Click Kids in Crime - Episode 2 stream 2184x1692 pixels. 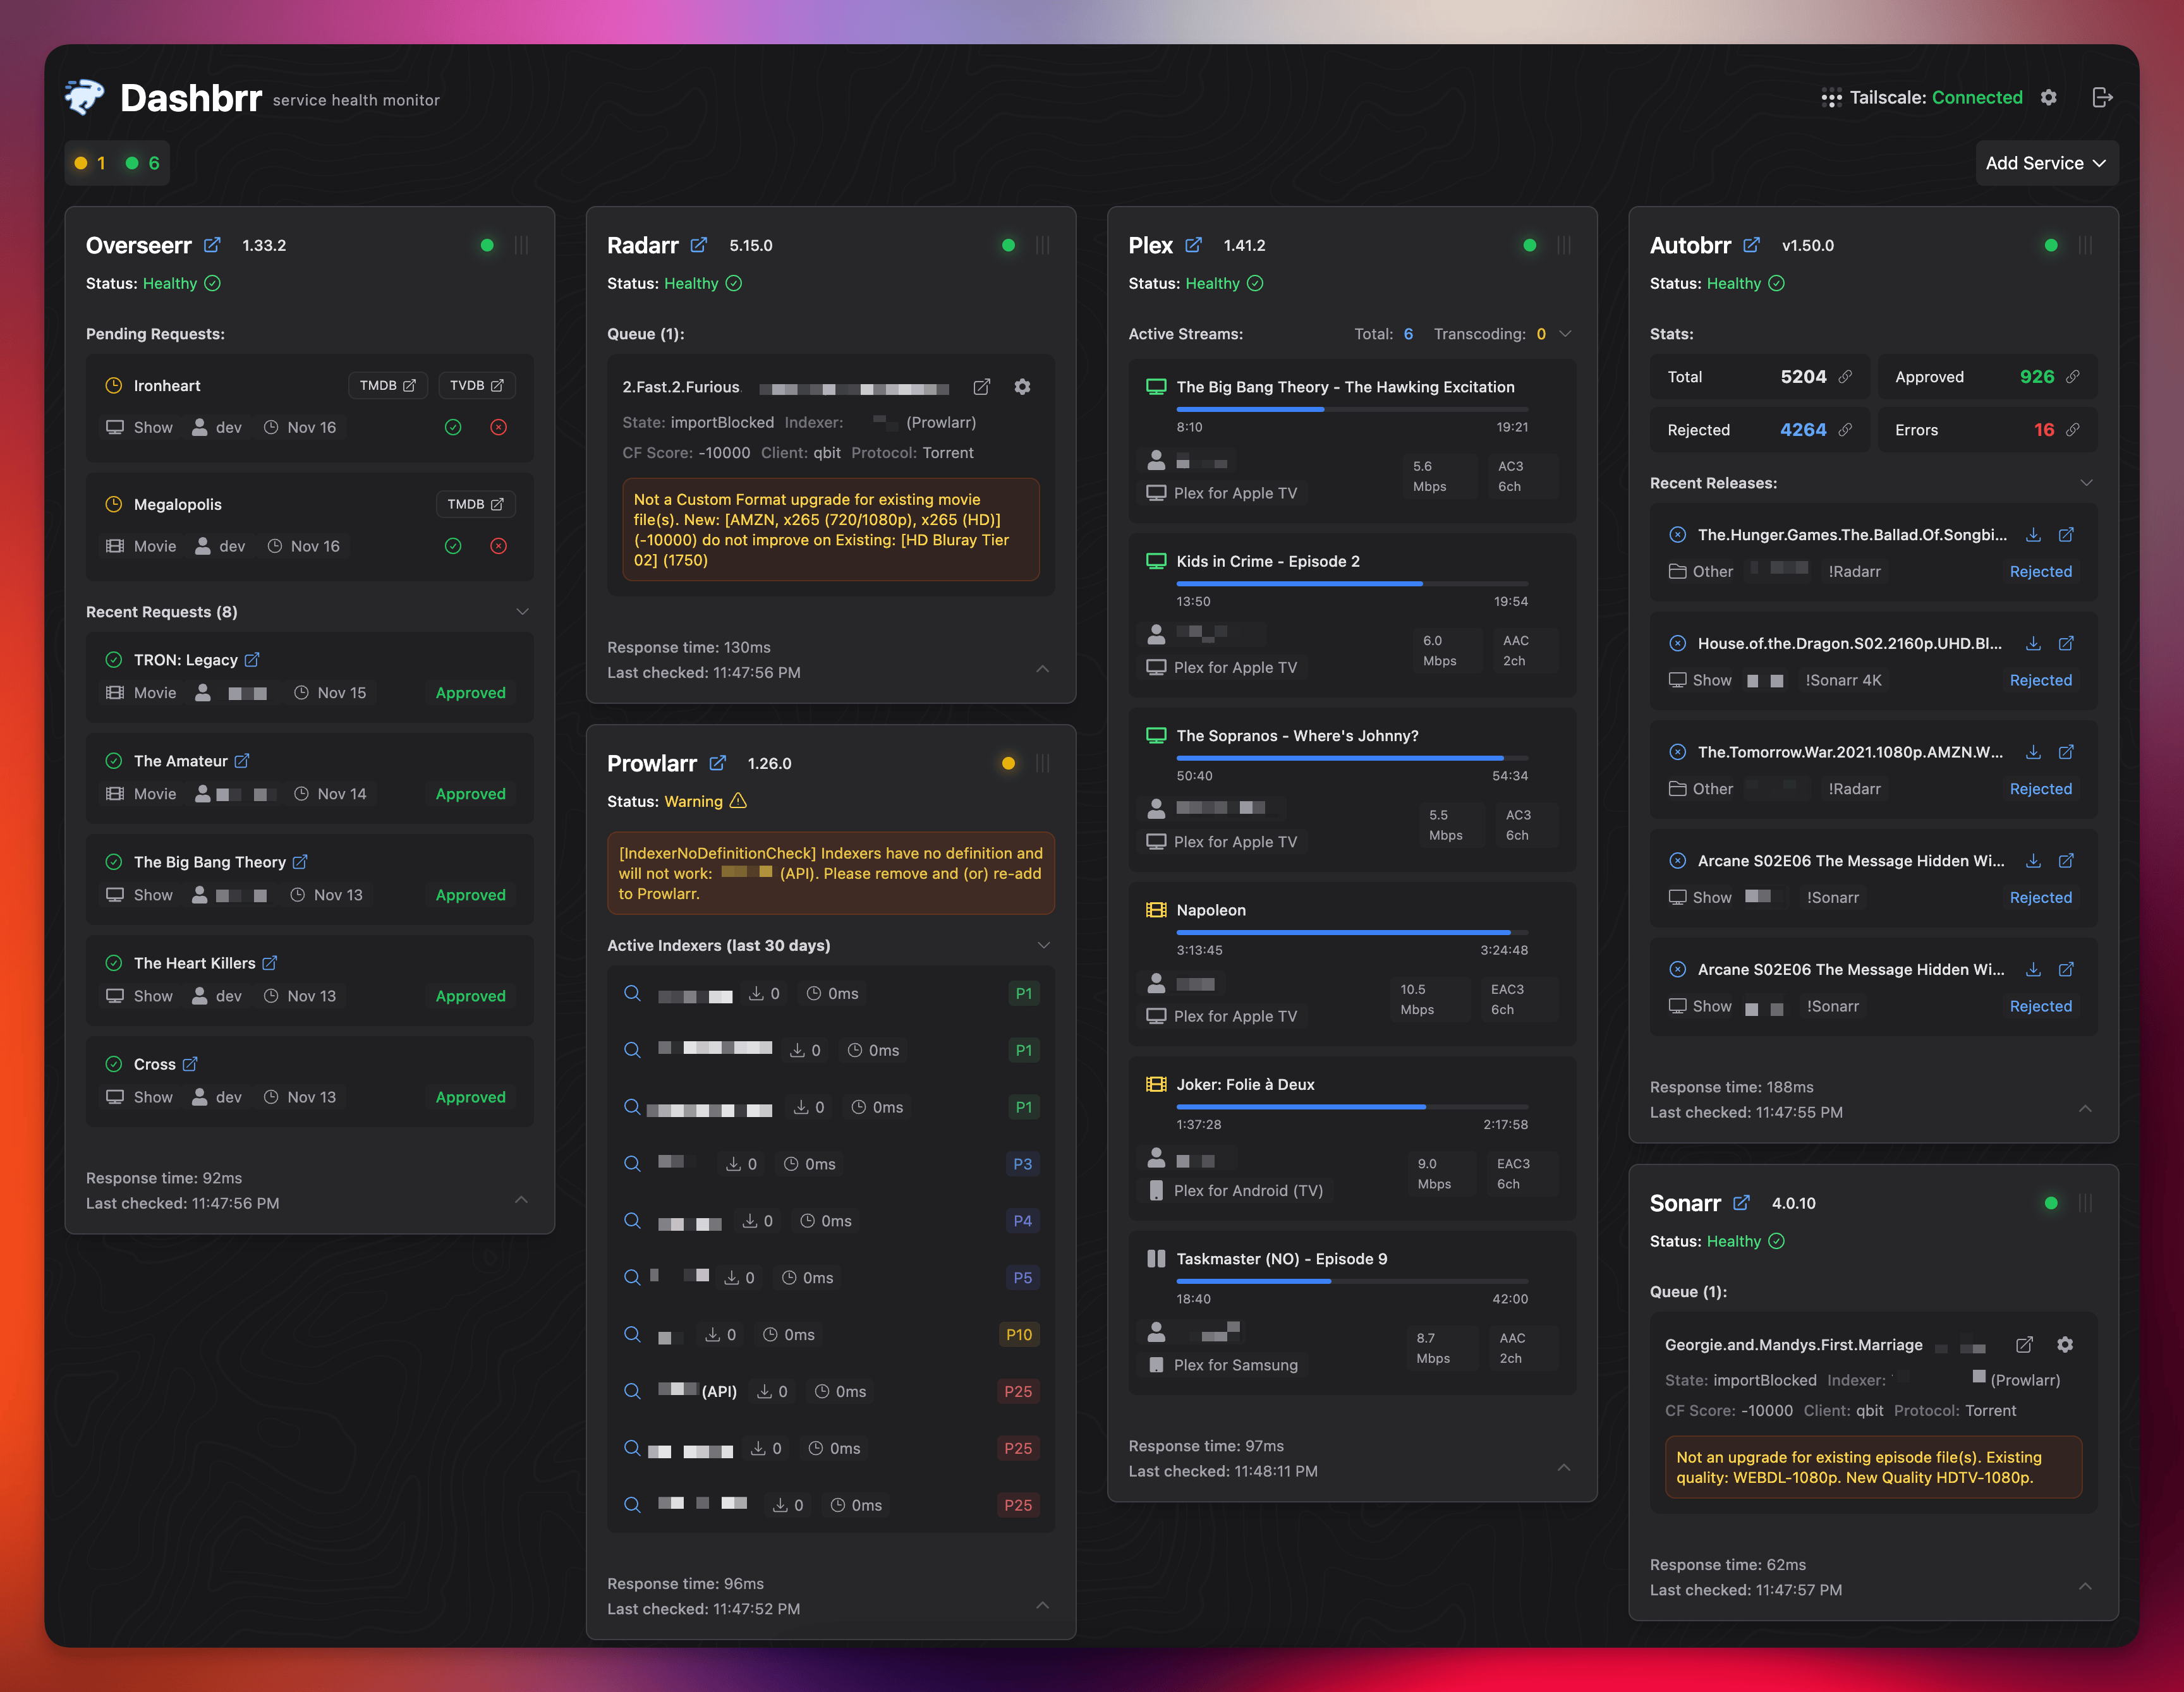coord(1352,615)
